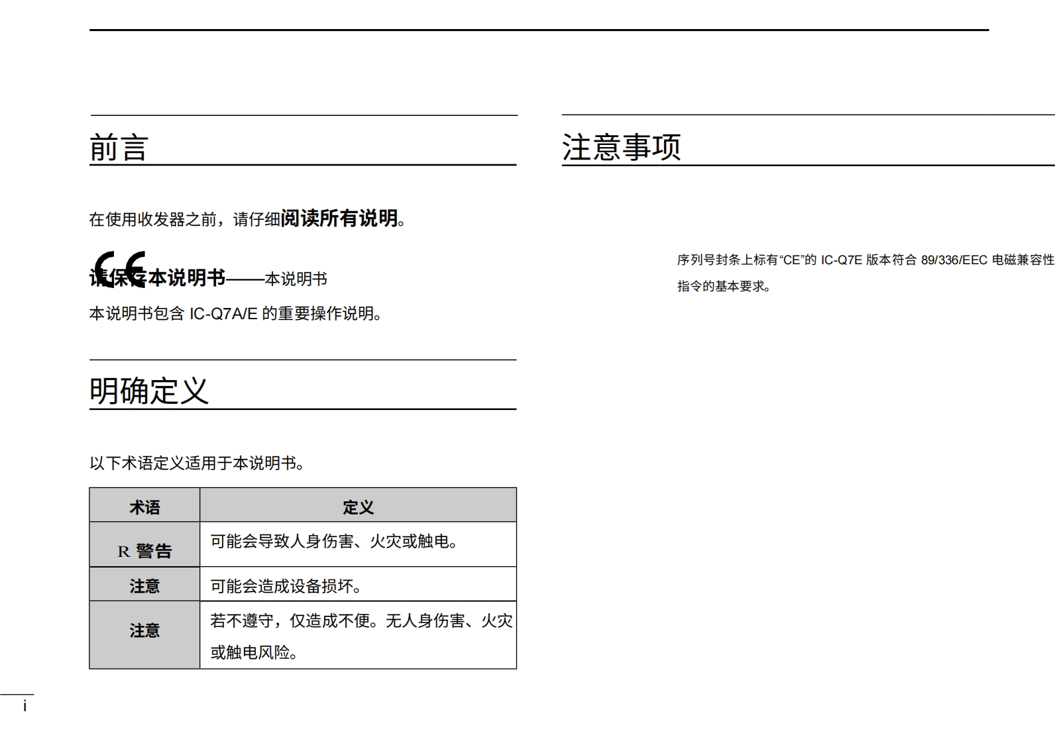This screenshot has width=1055, height=743.
Task: Click the line starting with 序列号封条上标有
Action: (x=865, y=260)
